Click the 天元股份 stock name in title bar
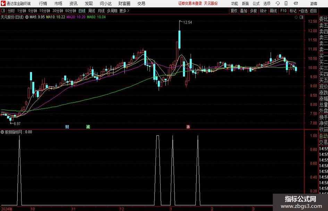The height and width of the screenshot is (211, 328). point(211,3)
